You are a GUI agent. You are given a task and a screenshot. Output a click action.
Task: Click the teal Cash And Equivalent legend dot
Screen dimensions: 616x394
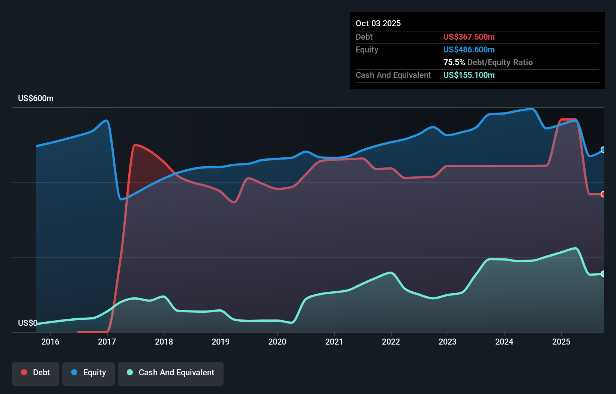coord(130,372)
